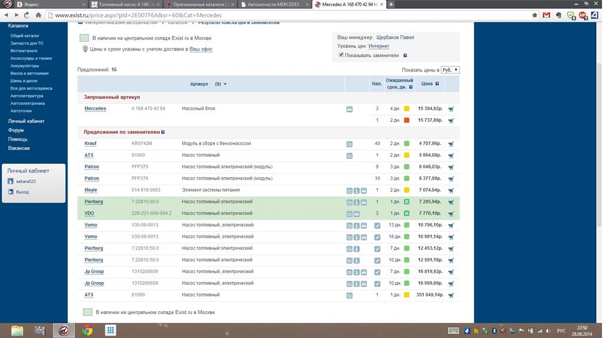
Task: Click the page vertical scrollbar
Action: [599, 144]
